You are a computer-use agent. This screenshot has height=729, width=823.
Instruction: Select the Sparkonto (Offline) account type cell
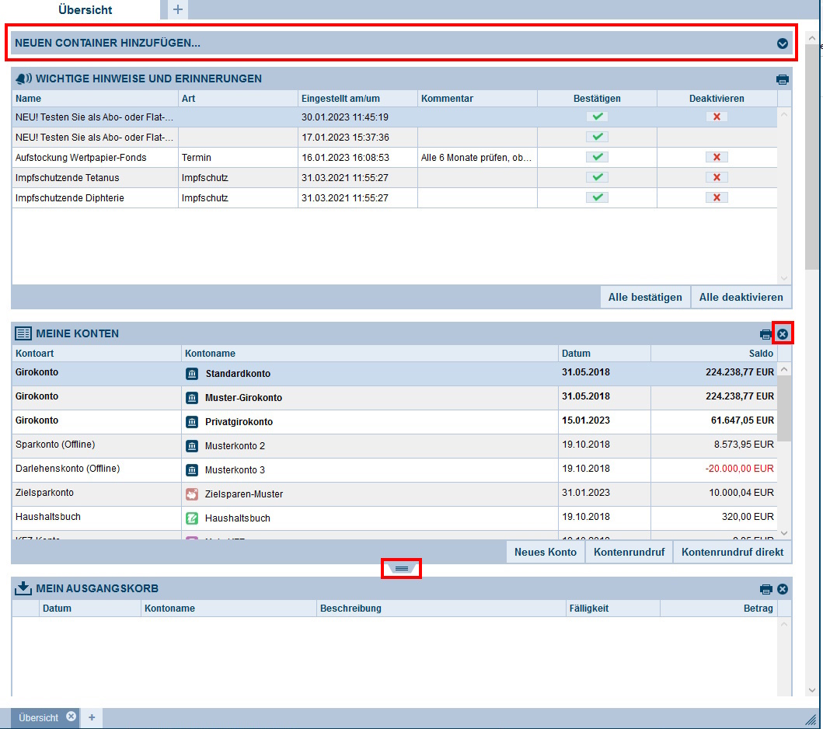coord(96,446)
